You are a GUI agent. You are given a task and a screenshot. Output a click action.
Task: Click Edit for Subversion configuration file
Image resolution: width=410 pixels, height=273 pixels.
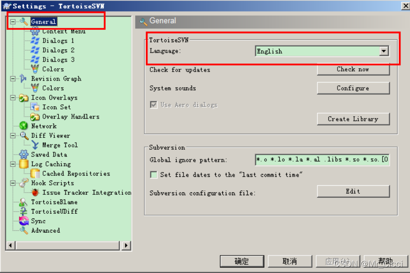click(353, 191)
